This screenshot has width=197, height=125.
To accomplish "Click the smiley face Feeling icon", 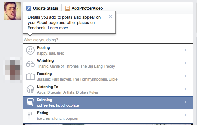I will (30, 50).
